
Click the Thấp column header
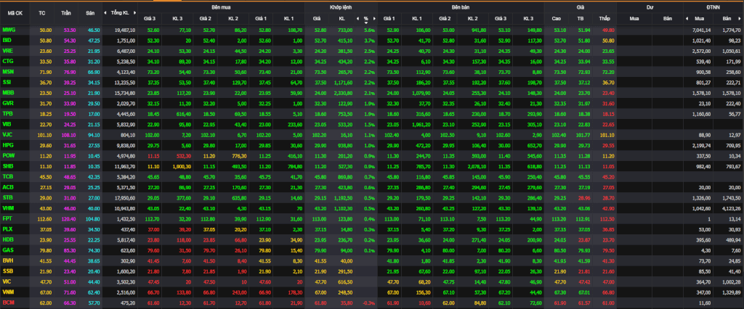(x=604, y=18)
